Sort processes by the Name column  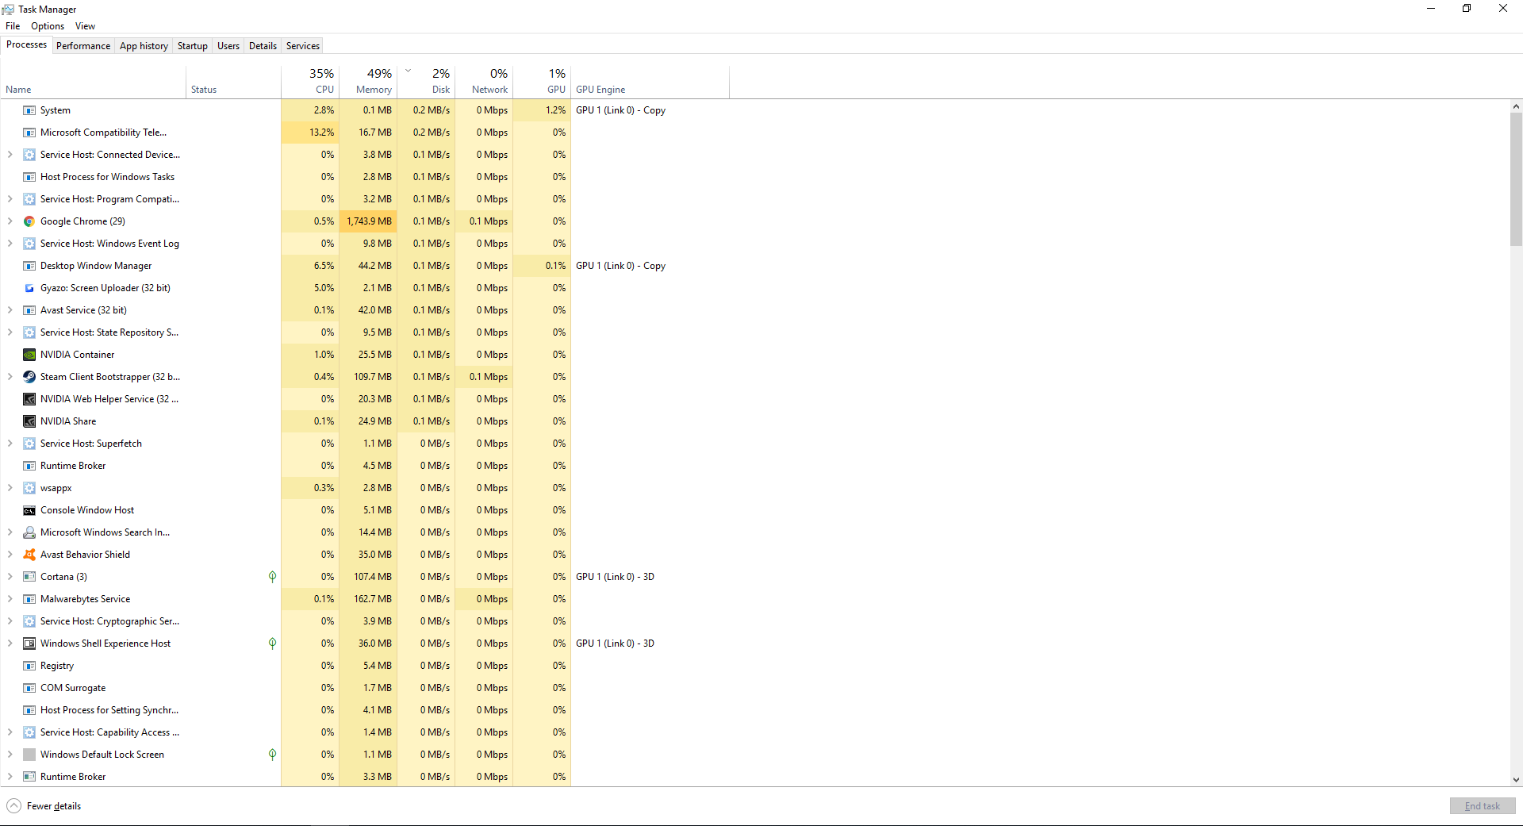pyautogui.click(x=93, y=81)
